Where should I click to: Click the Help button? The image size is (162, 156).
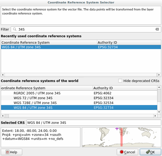point(12,152)
